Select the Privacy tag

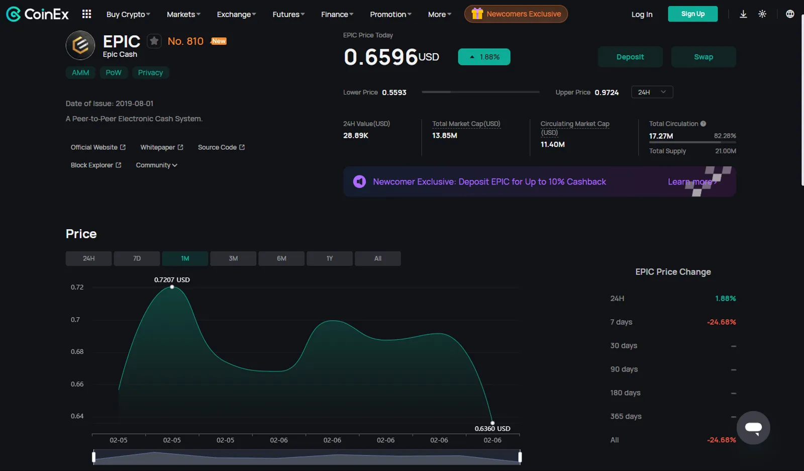150,72
